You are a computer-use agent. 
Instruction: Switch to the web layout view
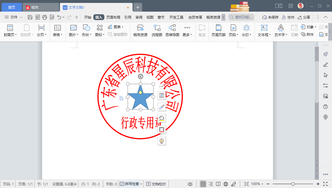coord(226,184)
